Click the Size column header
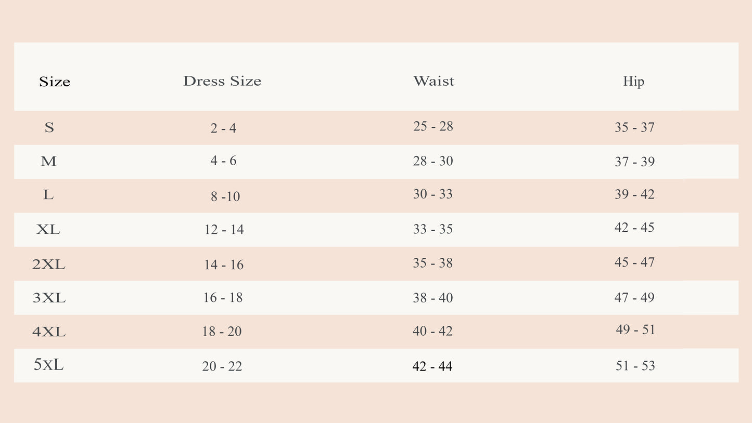 pos(55,82)
